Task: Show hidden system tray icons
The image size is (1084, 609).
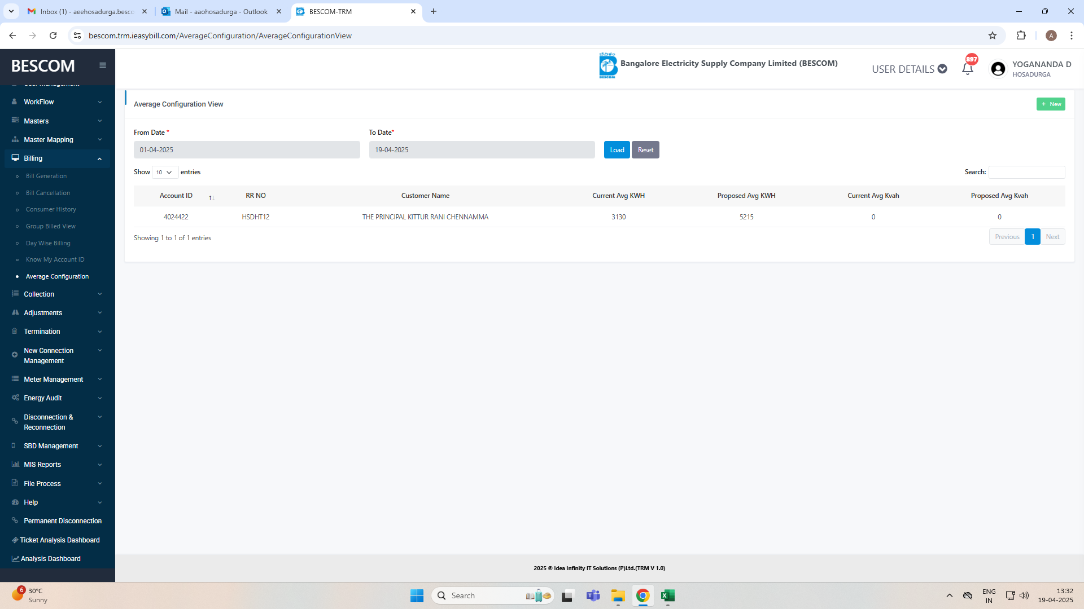Action: pyautogui.click(x=949, y=595)
